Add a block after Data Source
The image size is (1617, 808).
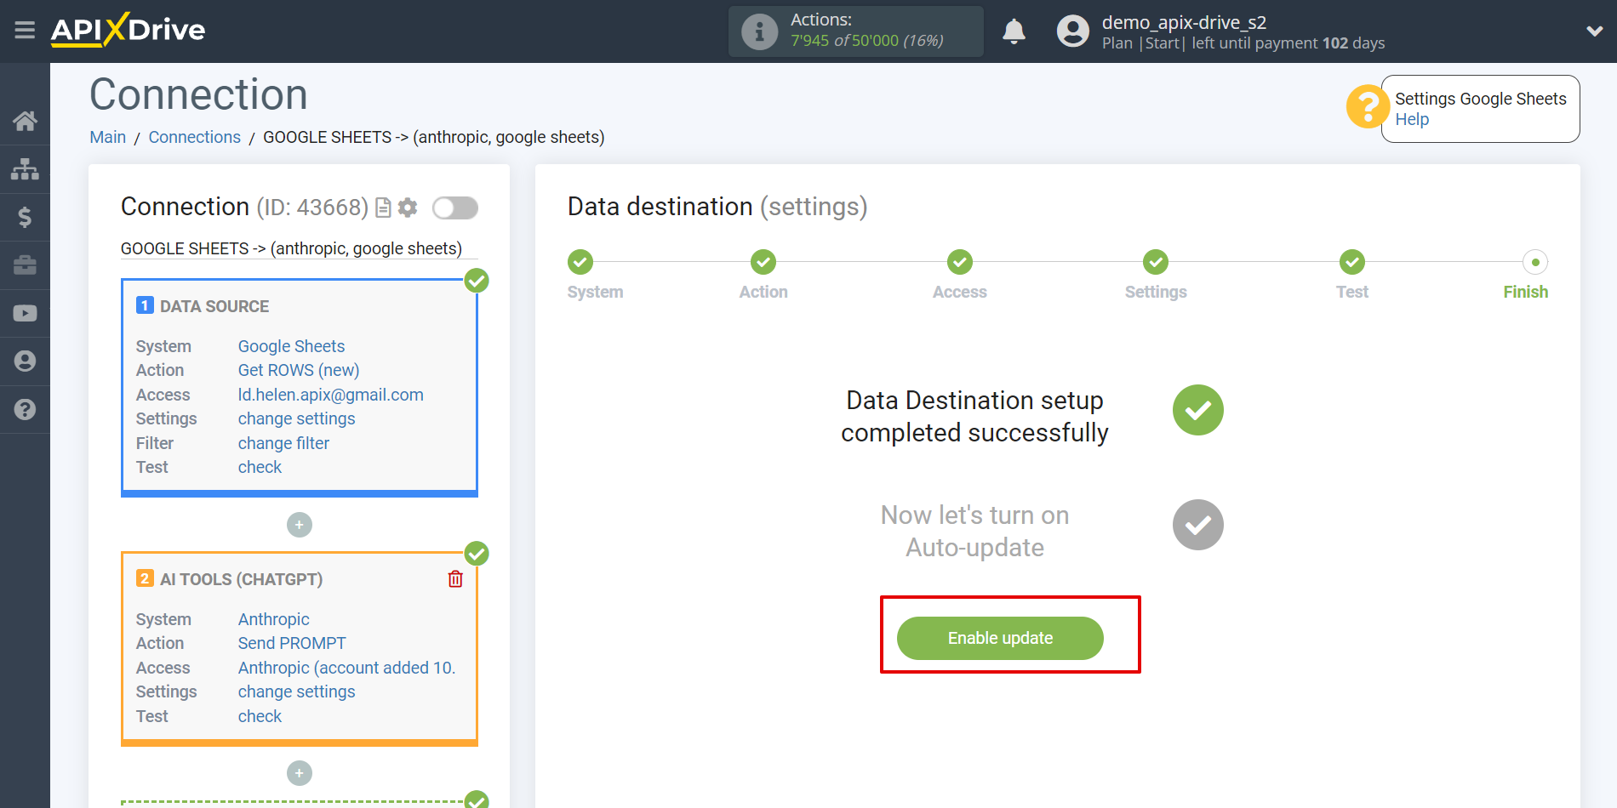coord(300,525)
